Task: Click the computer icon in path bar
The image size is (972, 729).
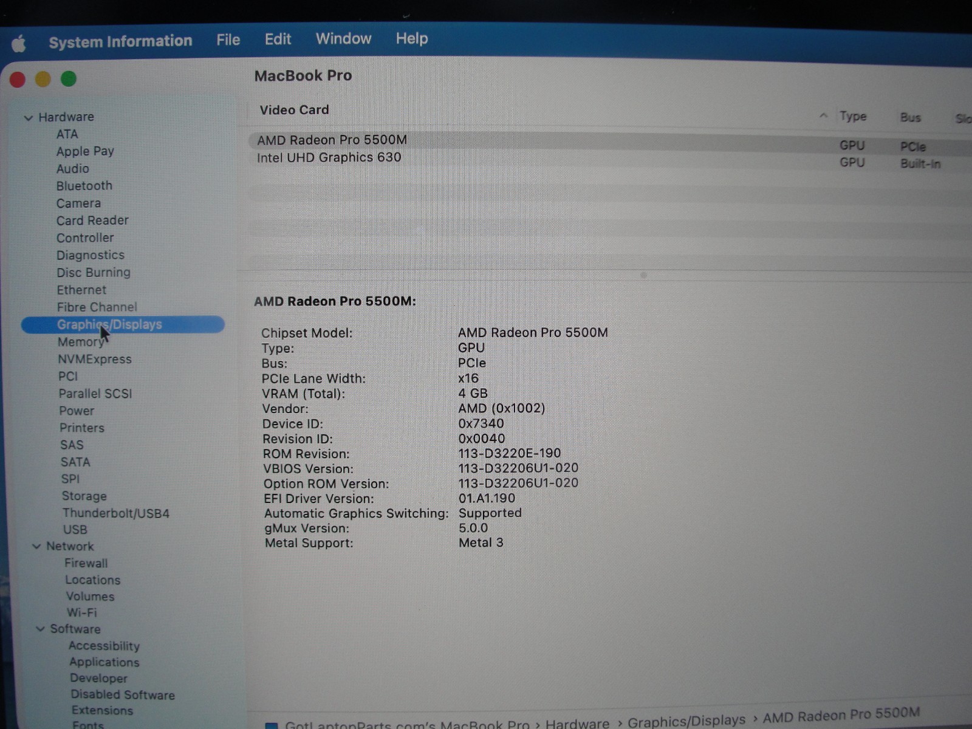Action: click(x=272, y=726)
